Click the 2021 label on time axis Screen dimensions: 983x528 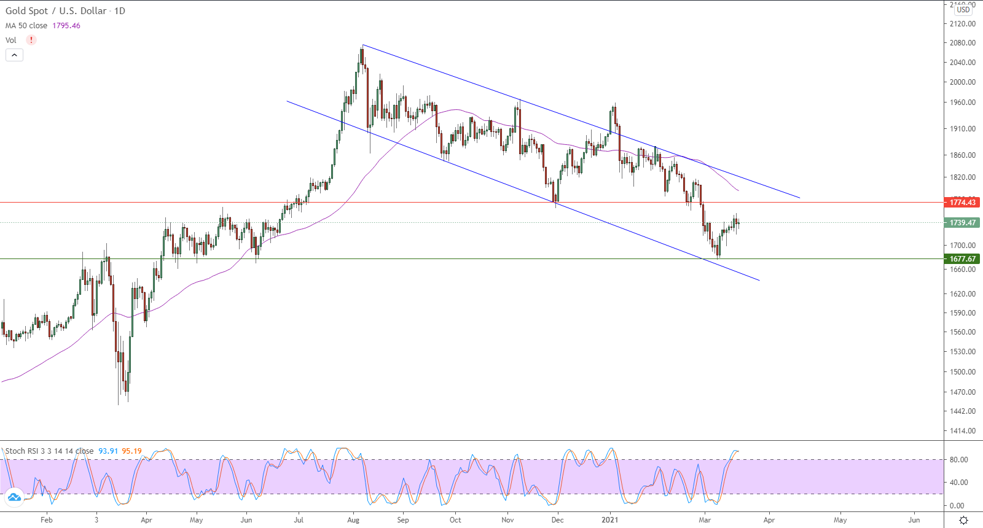(610, 520)
